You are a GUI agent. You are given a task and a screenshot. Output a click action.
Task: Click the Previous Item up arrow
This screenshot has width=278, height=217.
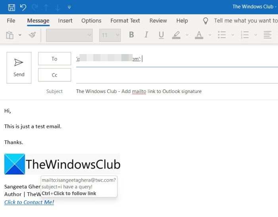(46, 8)
